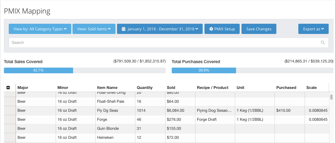Click the Save Changes button
The image size is (335, 143).
[x=259, y=29]
